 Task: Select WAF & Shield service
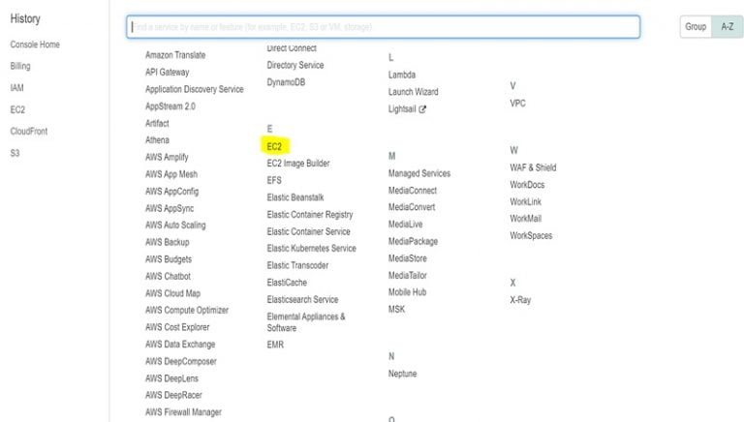pyautogui.click(x=533, y=167)
